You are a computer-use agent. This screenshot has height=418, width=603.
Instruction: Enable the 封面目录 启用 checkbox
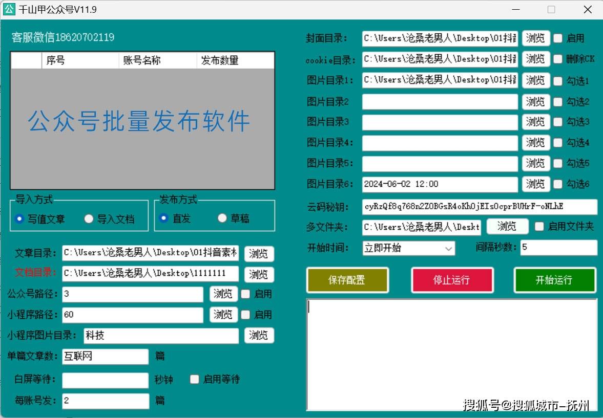pos(557,38)
